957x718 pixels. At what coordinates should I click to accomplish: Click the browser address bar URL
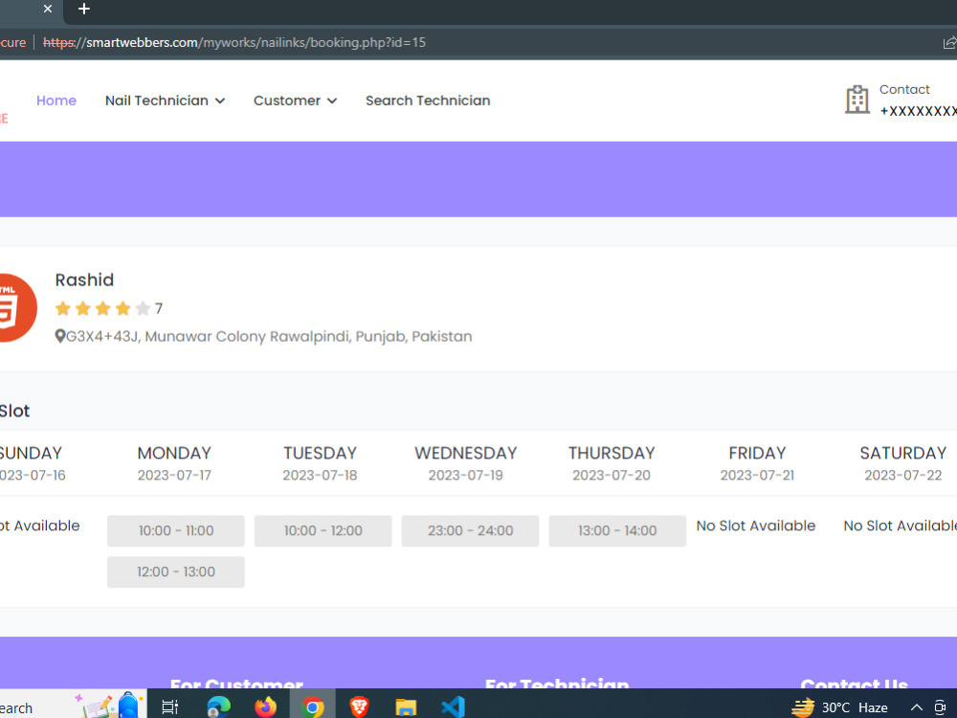click(x=234, y=43)
